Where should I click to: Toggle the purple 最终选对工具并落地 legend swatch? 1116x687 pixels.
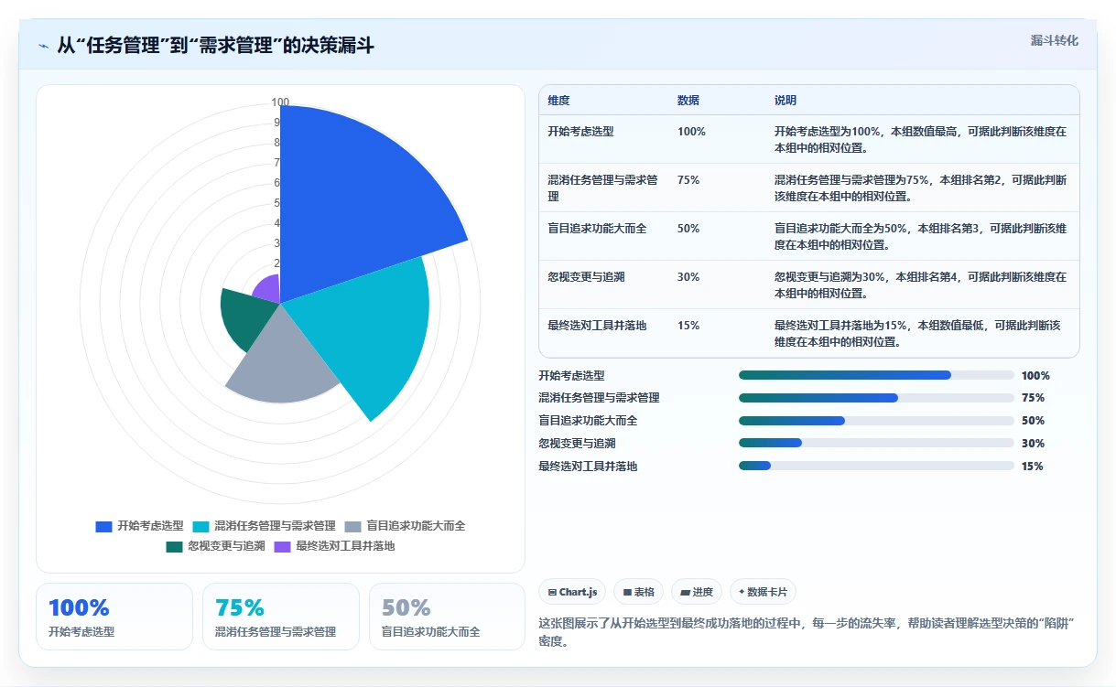tap(282, 546)
